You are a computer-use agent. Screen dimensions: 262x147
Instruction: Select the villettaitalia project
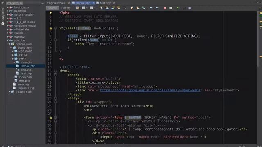(21, 29)
